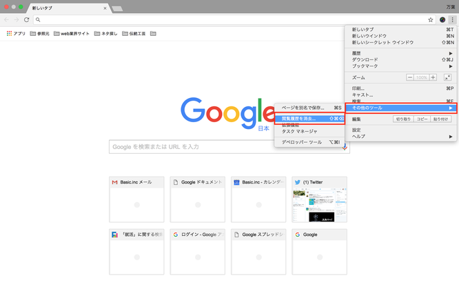Open the ログイン - Google thumbnail
The image size is (459, 287).
[198, 252]
